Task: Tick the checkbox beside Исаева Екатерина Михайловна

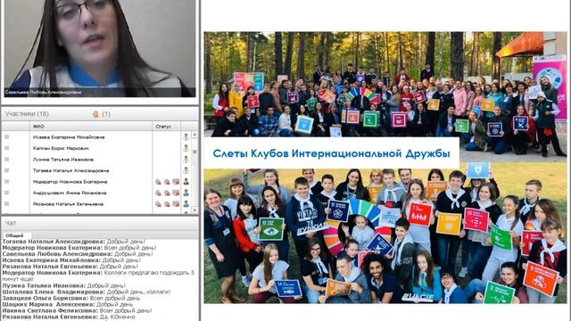Action: [6, 136]
